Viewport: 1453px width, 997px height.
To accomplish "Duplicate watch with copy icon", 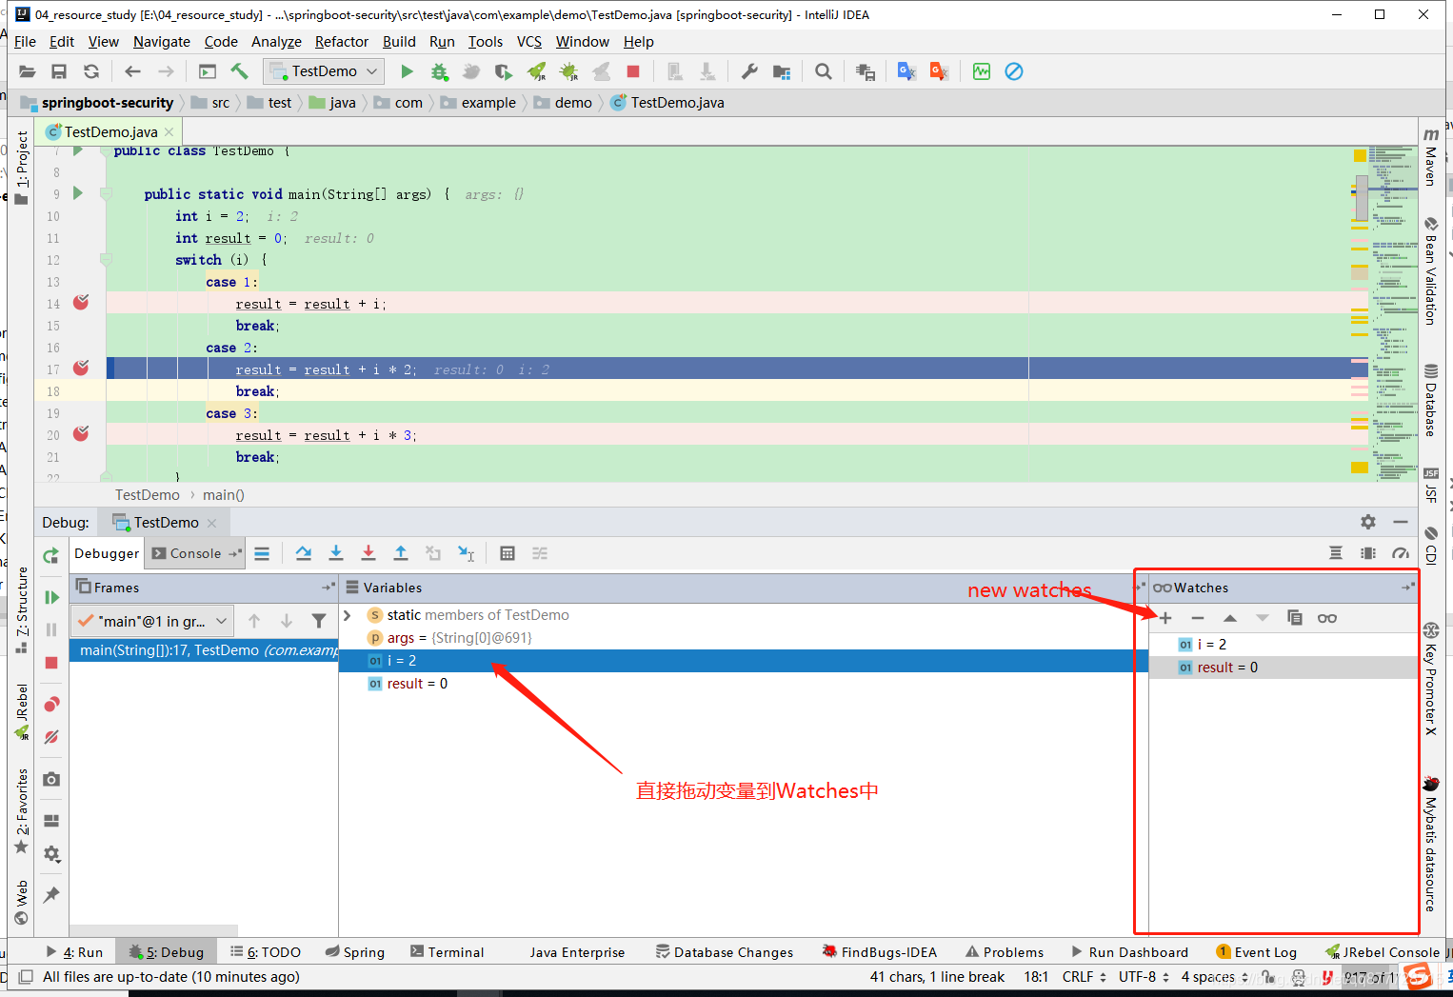I will [1295, 618].
